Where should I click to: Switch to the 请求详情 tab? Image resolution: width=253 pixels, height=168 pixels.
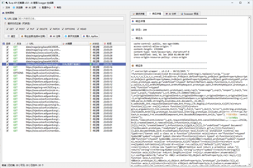138,14
